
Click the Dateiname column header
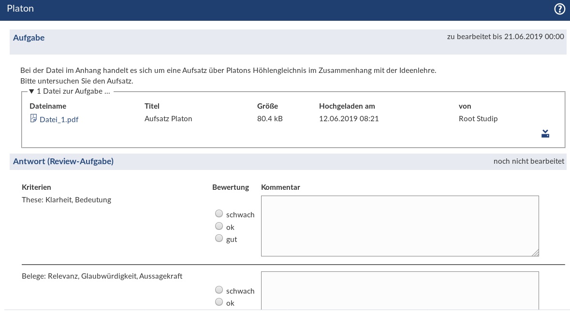[48, 106]
